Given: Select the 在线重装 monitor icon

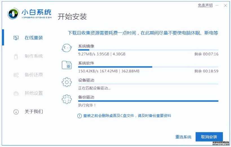Looking at the screenshot, I should [x=16, y=38].
